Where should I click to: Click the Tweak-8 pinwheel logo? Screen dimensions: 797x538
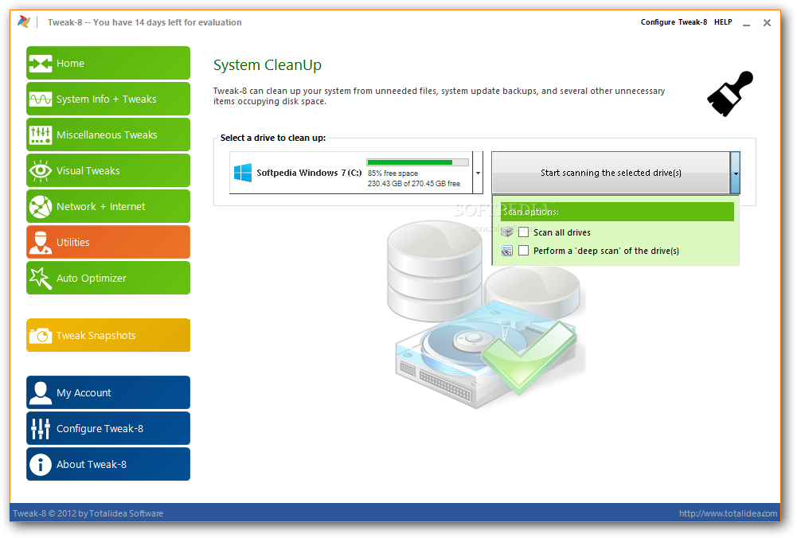pos(24,21)
